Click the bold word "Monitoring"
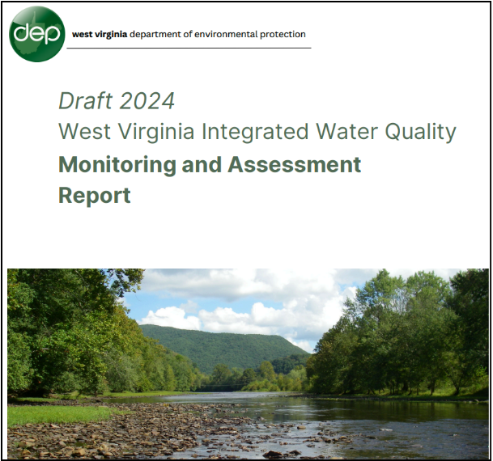 click(x=117, y=164)
